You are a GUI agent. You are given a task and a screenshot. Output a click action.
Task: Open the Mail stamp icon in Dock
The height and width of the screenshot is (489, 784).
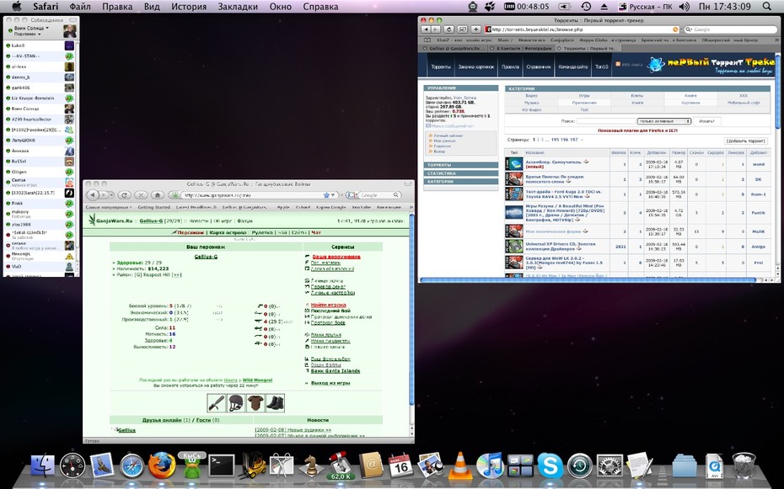[102, 466]
